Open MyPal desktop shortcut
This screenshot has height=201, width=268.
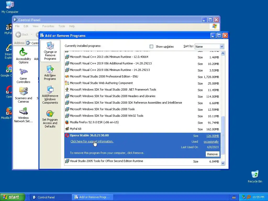(x=8, y=29)
